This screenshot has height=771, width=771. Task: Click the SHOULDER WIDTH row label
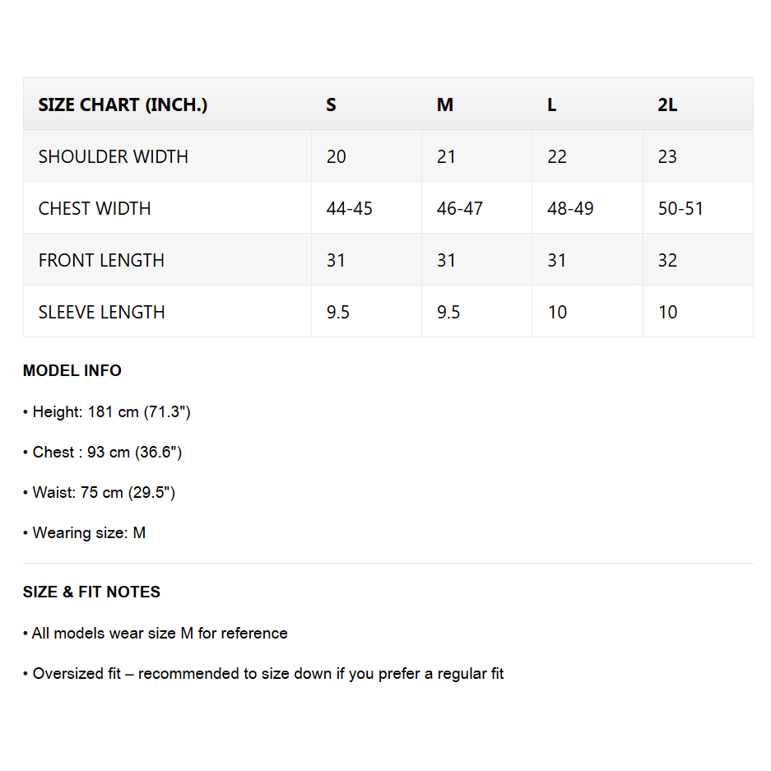click(114, 156)
